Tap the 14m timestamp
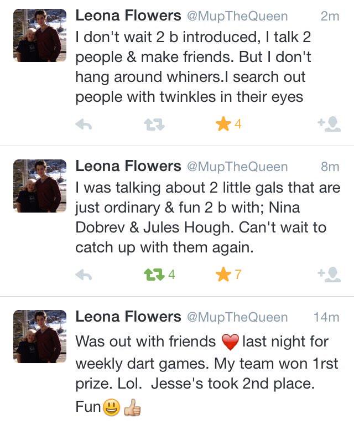 click(x=326, y=317)
